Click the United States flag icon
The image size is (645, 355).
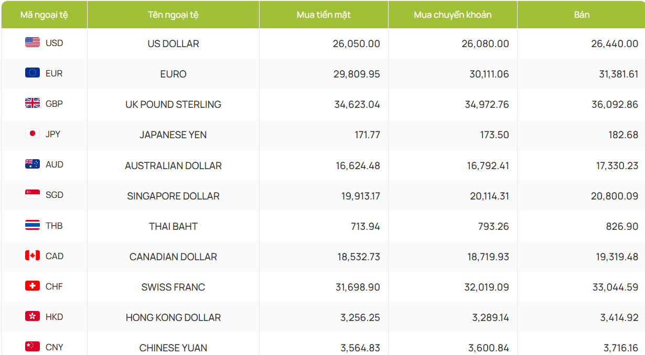(x=33, y=42)
